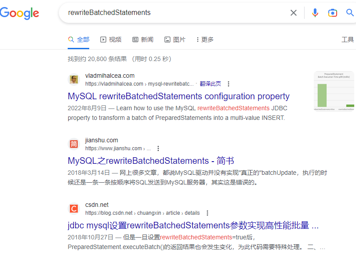Open three-dot options for vladmihalcea result
The height and width of the screenshot is (260, 356).
[x=229, y=83]
